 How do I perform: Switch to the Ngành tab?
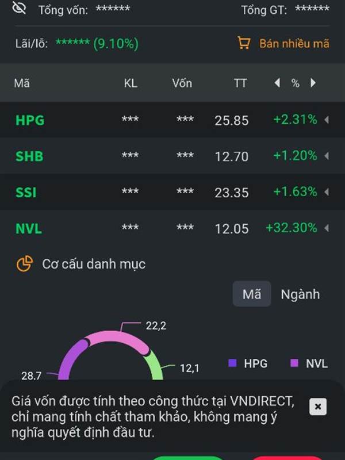click(300, 294)
